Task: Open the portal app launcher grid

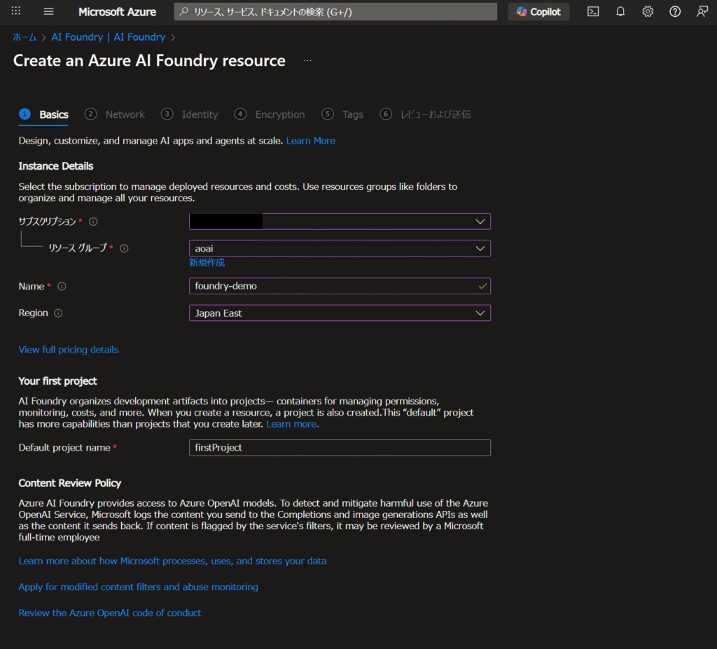Action: [16, 11]
